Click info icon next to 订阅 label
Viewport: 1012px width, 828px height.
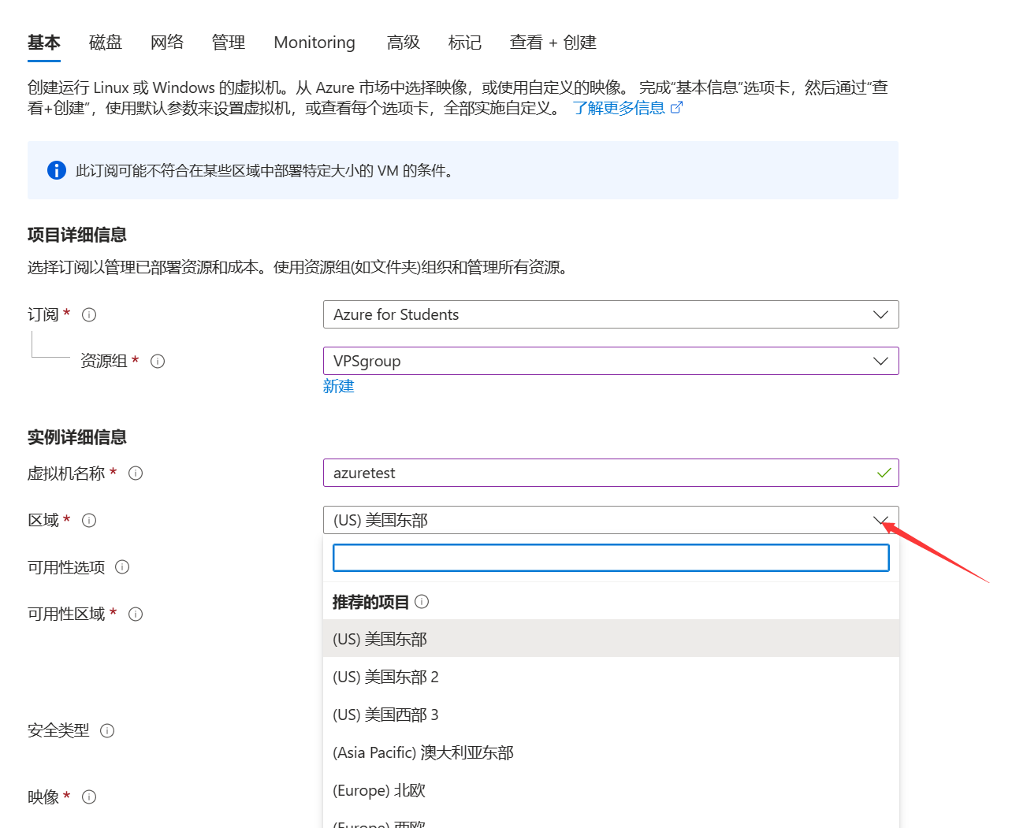tap(89, 315)
